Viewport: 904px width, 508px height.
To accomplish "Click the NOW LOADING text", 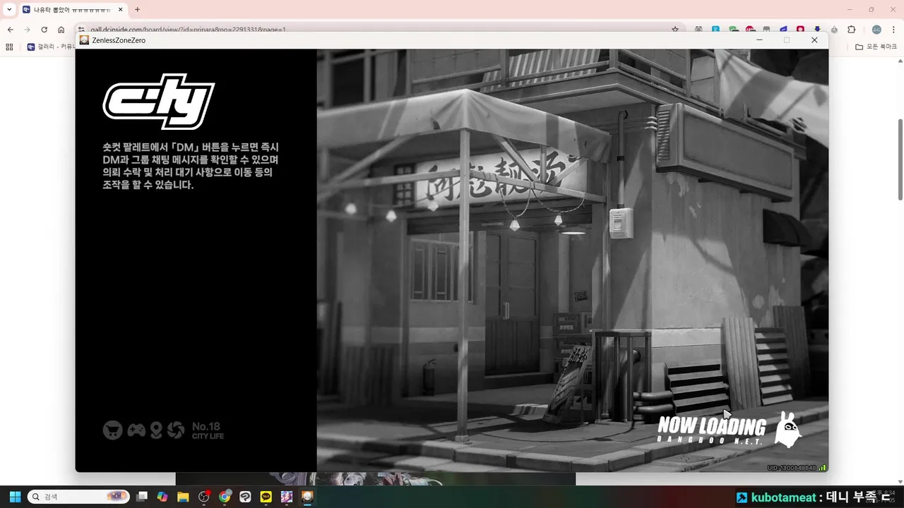I will [711, 426].
